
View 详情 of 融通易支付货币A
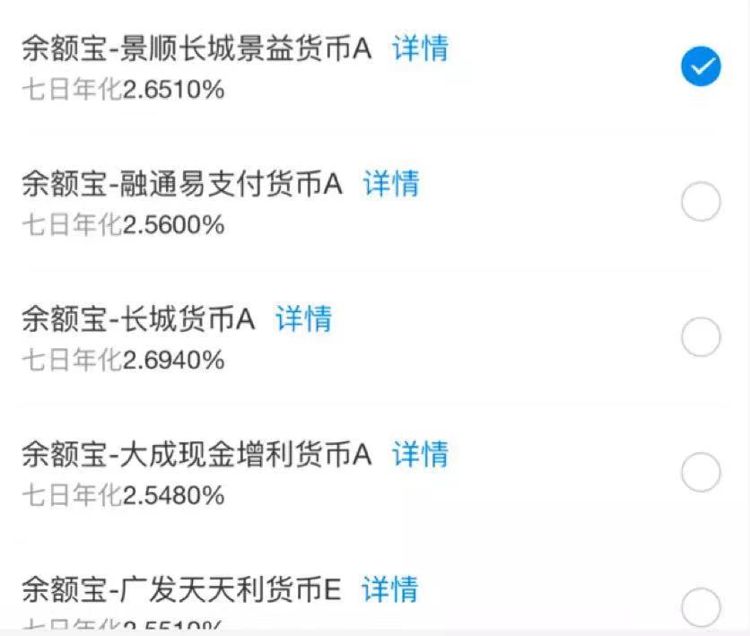click(x=391, y=184)
